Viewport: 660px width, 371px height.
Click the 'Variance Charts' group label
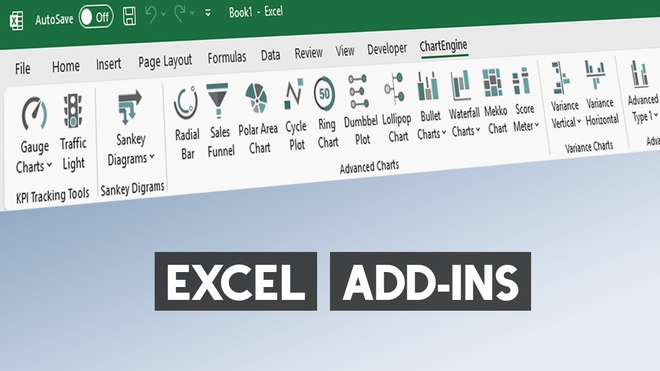pos(589,147)
